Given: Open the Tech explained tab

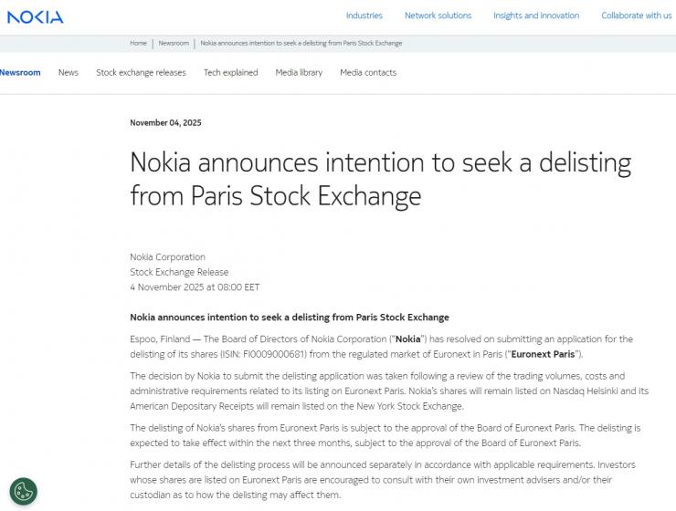Looking at the screenshot, I should [230, 72].
